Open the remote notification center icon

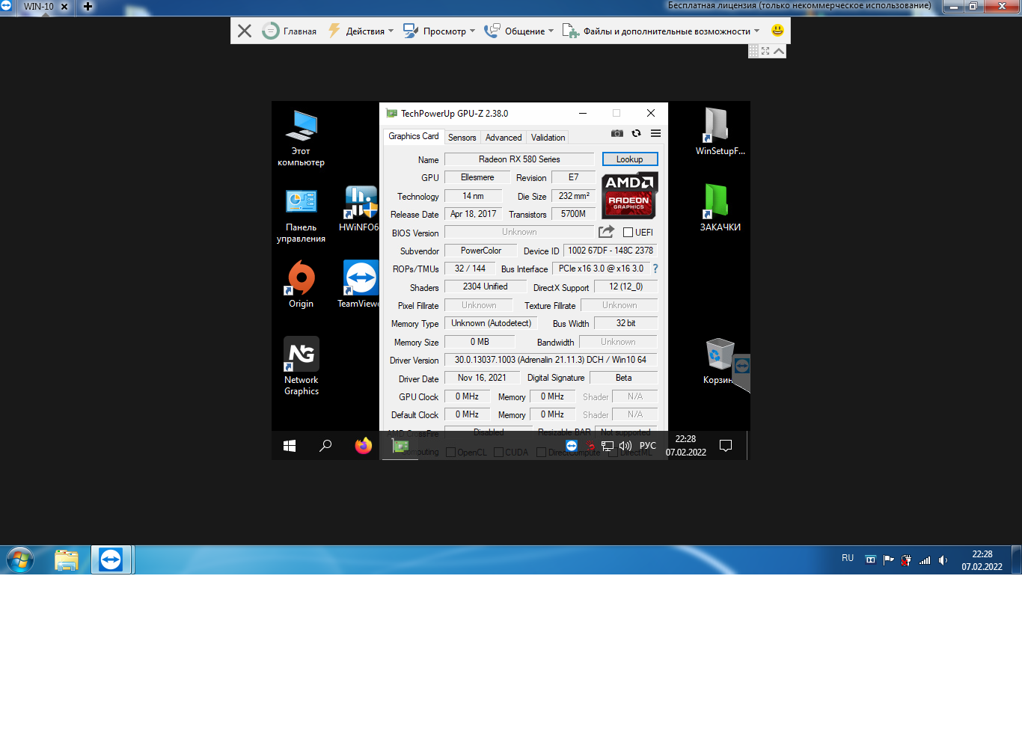pyautogui.click(x=725, y=446)
